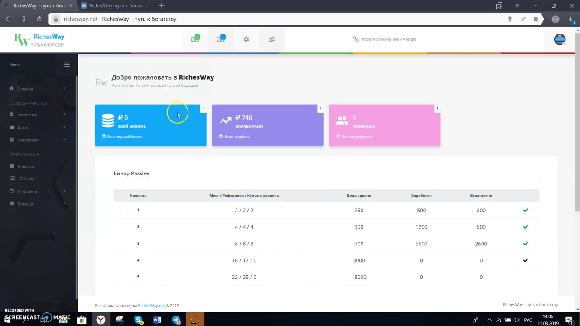Image resolution: width=580 pixels, height=326 pixels.
Task: Click the Цена уровня column header
Action: [359, 196]
